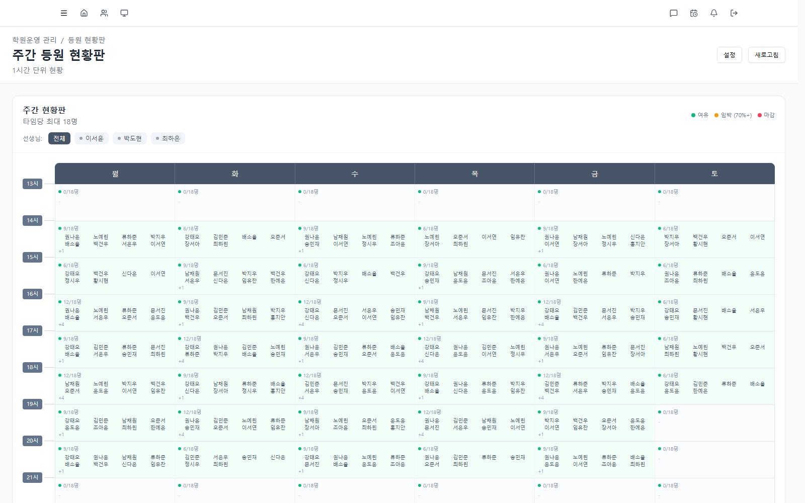Click the 마감 legend entry
Image resolution: width=805 pixels, height=503 pixels.
[x=766, y=115]
